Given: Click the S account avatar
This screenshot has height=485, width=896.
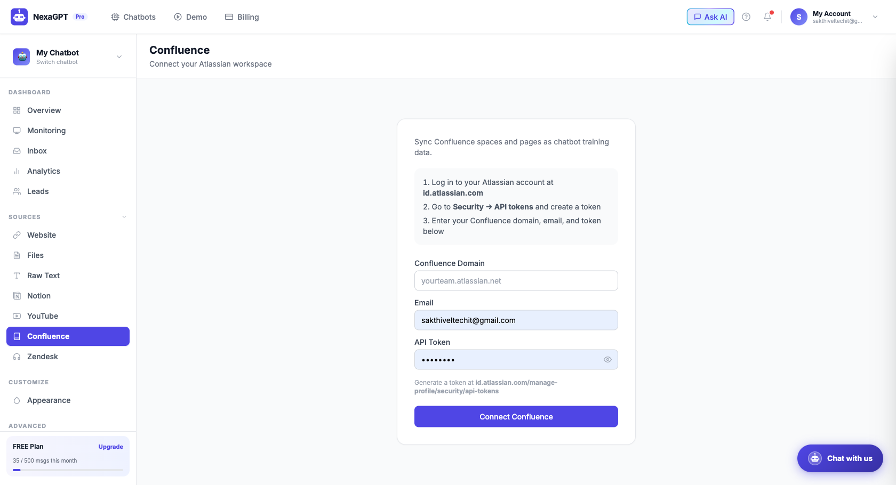Looking at the screenshot, I should pyautogui.click(x=799, y=17).
